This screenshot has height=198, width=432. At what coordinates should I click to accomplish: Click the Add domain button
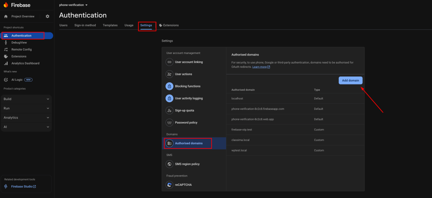(351, 80)
